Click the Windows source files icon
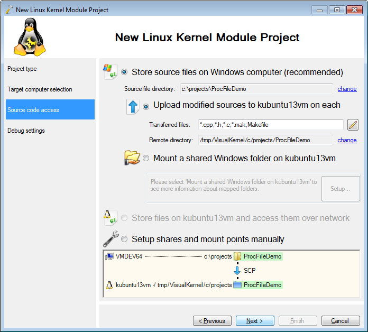The height and width of the screenshot is (332, 368). (110, 71)
